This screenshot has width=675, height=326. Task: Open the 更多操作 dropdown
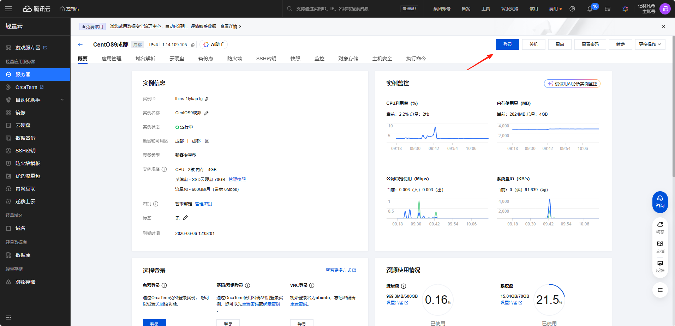(x=650, y=44)
